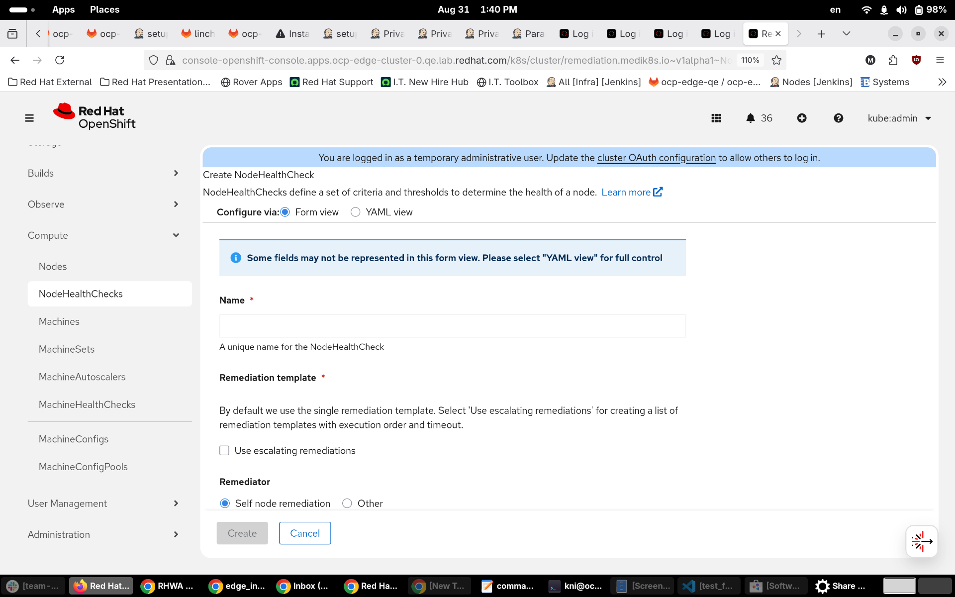Reload the page with refresh icon
The width and height of the screenshot is (955, 597).
60,60
